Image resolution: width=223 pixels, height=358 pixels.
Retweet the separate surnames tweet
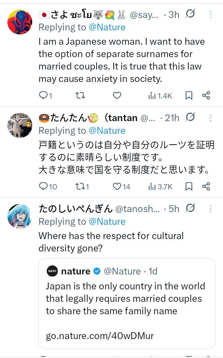click(x=80, y=96)
